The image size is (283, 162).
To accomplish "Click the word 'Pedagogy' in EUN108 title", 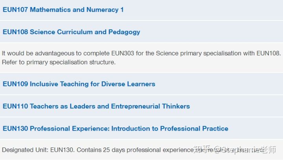I will point(124,32).
